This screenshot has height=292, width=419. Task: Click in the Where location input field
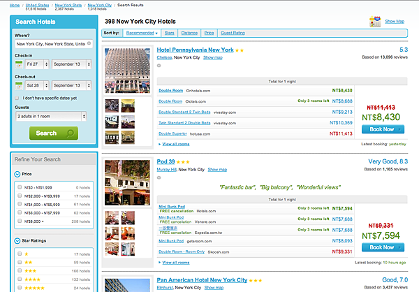54,44
